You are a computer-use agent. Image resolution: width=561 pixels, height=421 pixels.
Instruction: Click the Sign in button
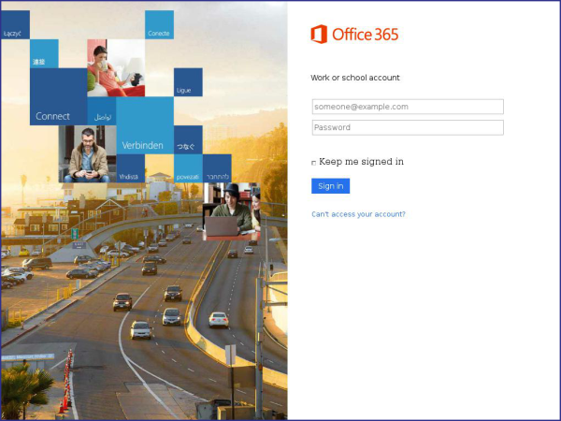(x=330, y=186)
